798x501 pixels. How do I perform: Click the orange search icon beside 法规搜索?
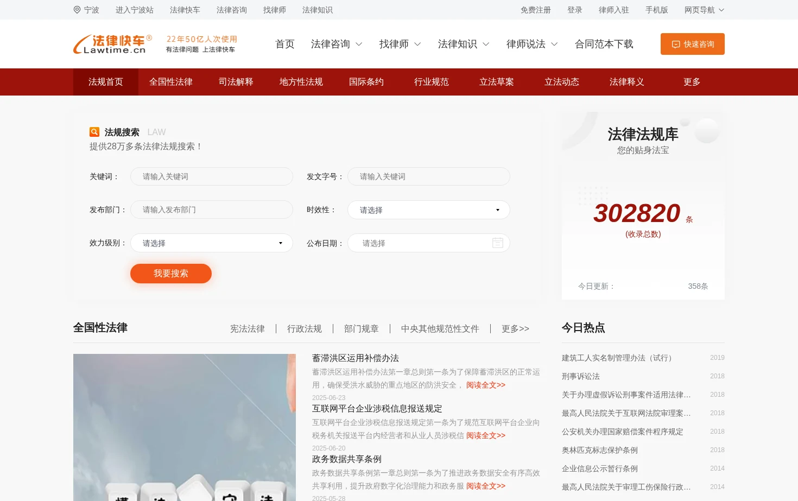94,132
